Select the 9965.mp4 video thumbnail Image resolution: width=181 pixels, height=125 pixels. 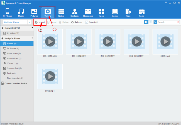(50, 77)
